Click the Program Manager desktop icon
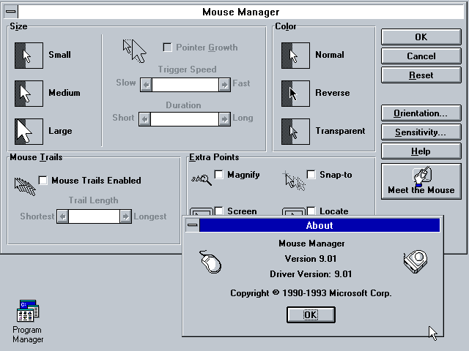Screen dimensions: 469x351 tap(28, 311)
